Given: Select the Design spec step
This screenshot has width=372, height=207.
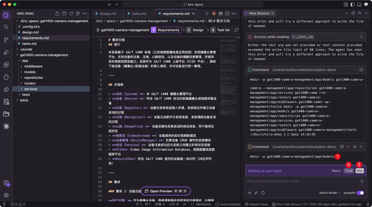Looking at the screenshot, I should (196, 30).
